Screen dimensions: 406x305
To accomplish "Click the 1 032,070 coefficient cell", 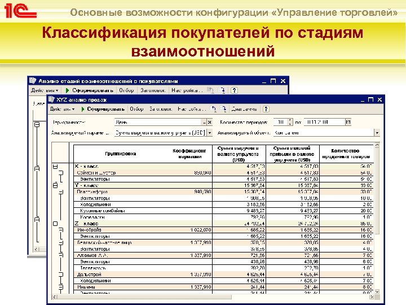I will point(201,230).
